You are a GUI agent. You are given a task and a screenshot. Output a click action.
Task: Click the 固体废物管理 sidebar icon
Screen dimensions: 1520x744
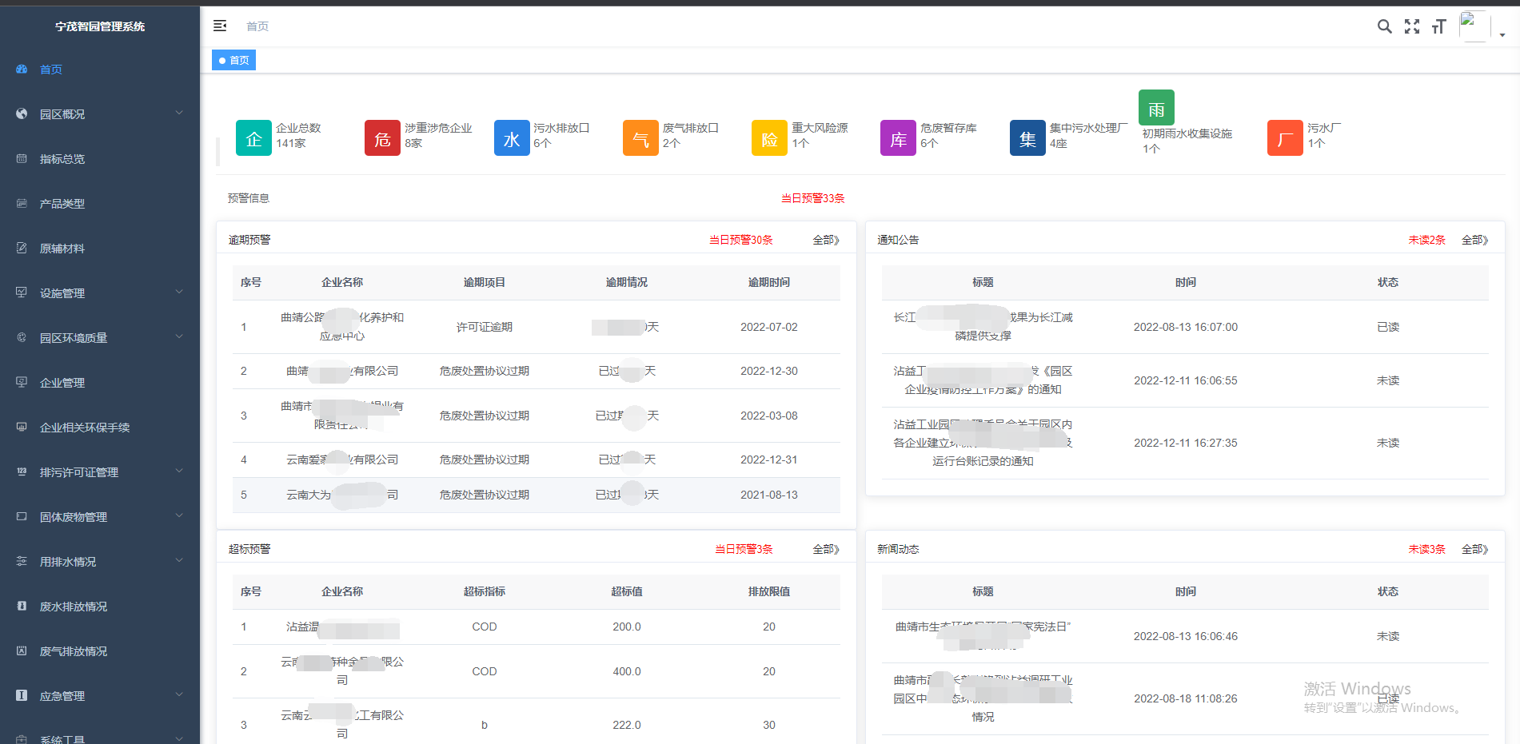(x=22, y=517)
